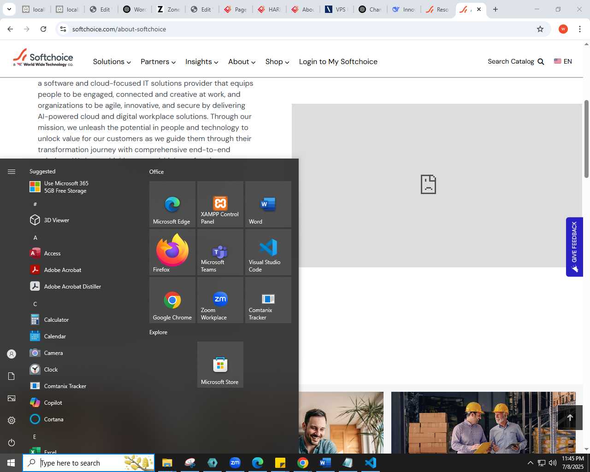Launch the Firefox tile
The image size is (590, 472).
[x=172, y=252]
